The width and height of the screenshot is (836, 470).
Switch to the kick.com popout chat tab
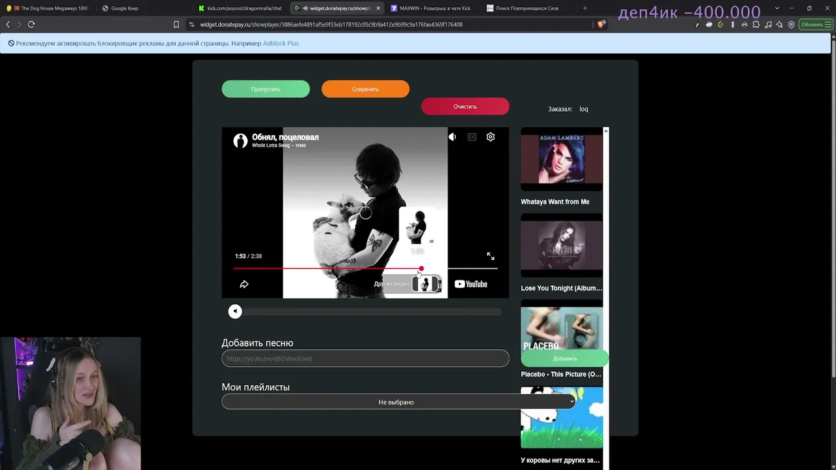click(x=243, y=8)
